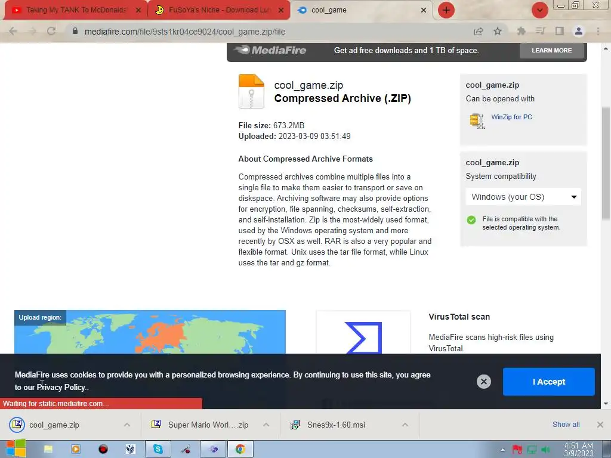The height and width of the screenshot is (458, 611).
Task: Click the orange zip file icon
Action: [x=251, y=91]
